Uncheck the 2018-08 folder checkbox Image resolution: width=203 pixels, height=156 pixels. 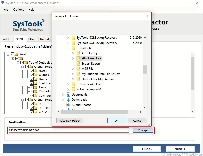click(32, 108)
